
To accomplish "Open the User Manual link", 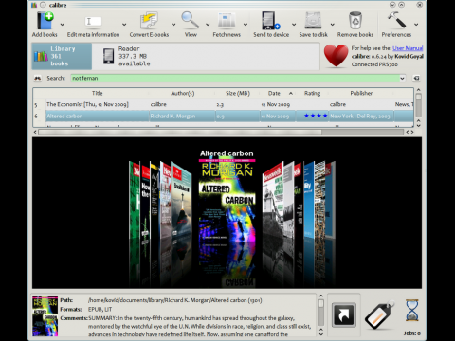I will [408, 48].
